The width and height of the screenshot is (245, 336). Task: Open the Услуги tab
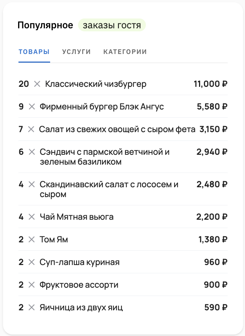coord(77,52)
